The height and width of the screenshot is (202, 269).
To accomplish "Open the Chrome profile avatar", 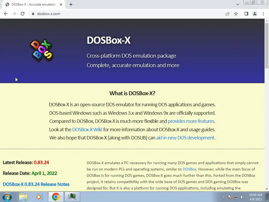I will pos(255,14).
